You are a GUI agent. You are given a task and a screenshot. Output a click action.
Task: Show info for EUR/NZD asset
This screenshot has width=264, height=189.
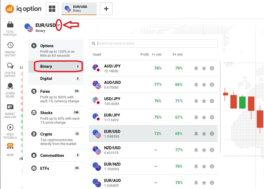[x=212, y=166]
